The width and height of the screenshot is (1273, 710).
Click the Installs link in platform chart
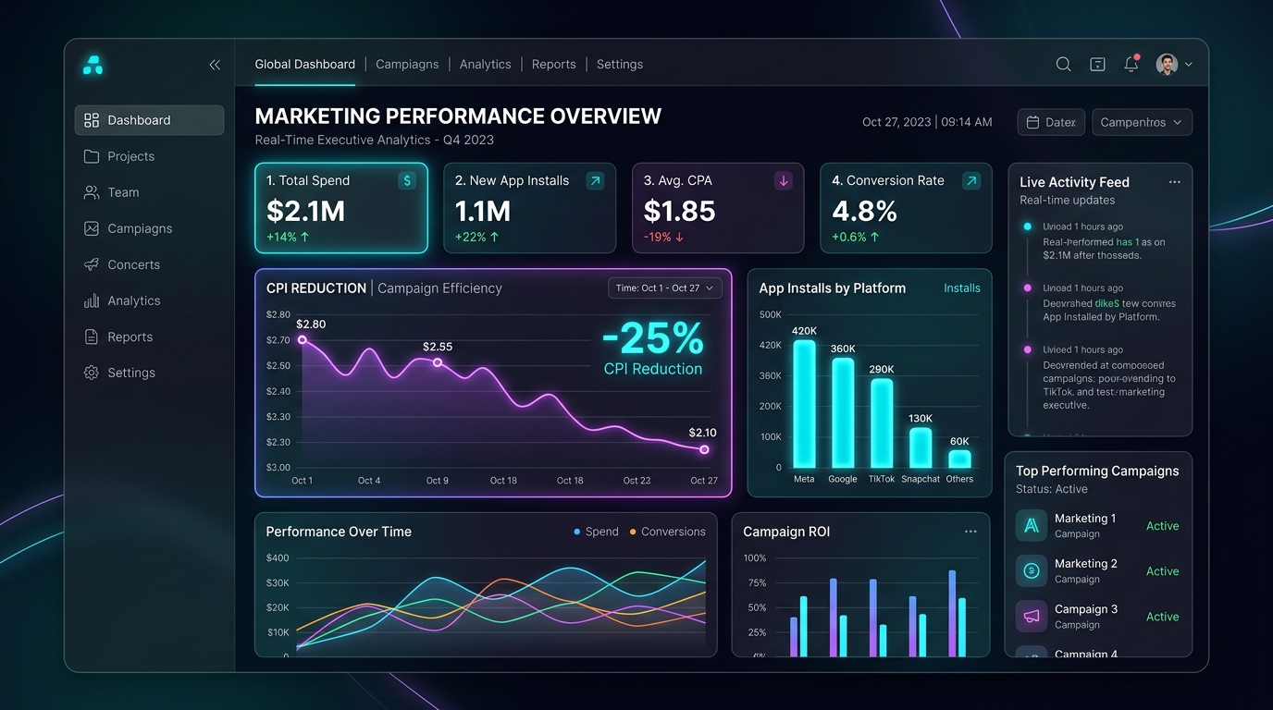click(962, 288)
